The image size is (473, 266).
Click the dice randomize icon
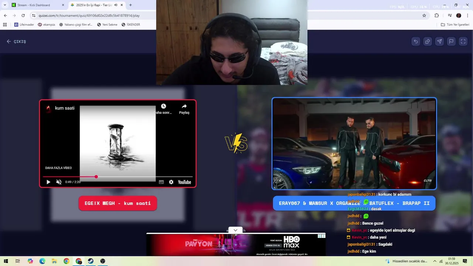click(x=428, y=41)
